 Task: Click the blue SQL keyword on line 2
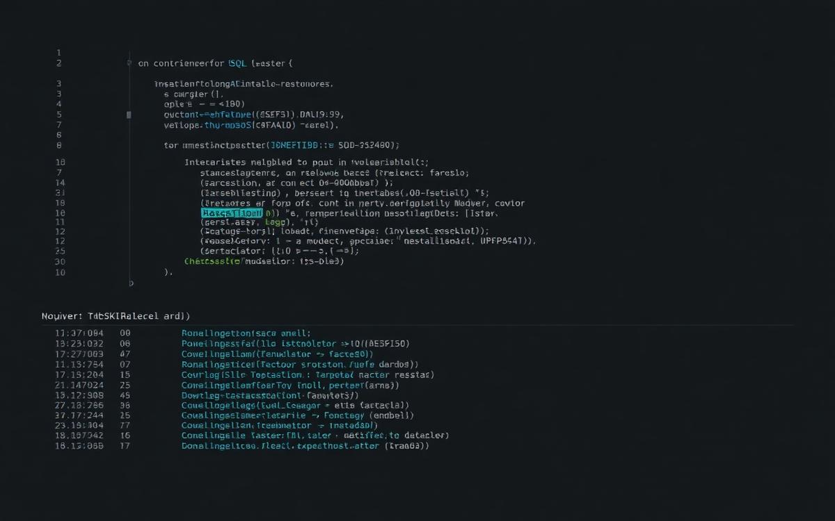[237, 63]
